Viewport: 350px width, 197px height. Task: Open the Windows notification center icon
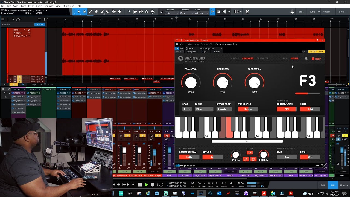point(344,193)
